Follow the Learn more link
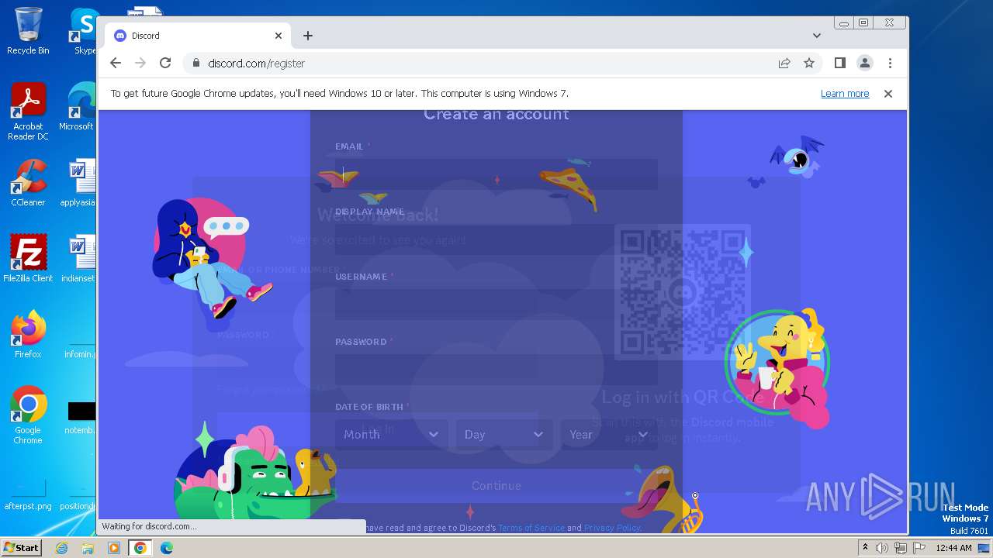Screen dimensions: 993x558 845,94
